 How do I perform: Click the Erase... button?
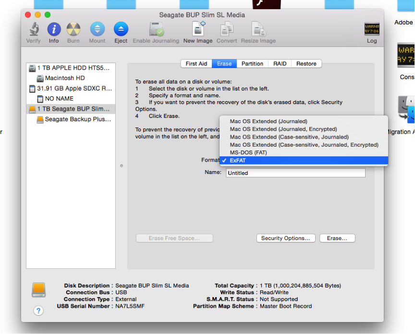337,238
